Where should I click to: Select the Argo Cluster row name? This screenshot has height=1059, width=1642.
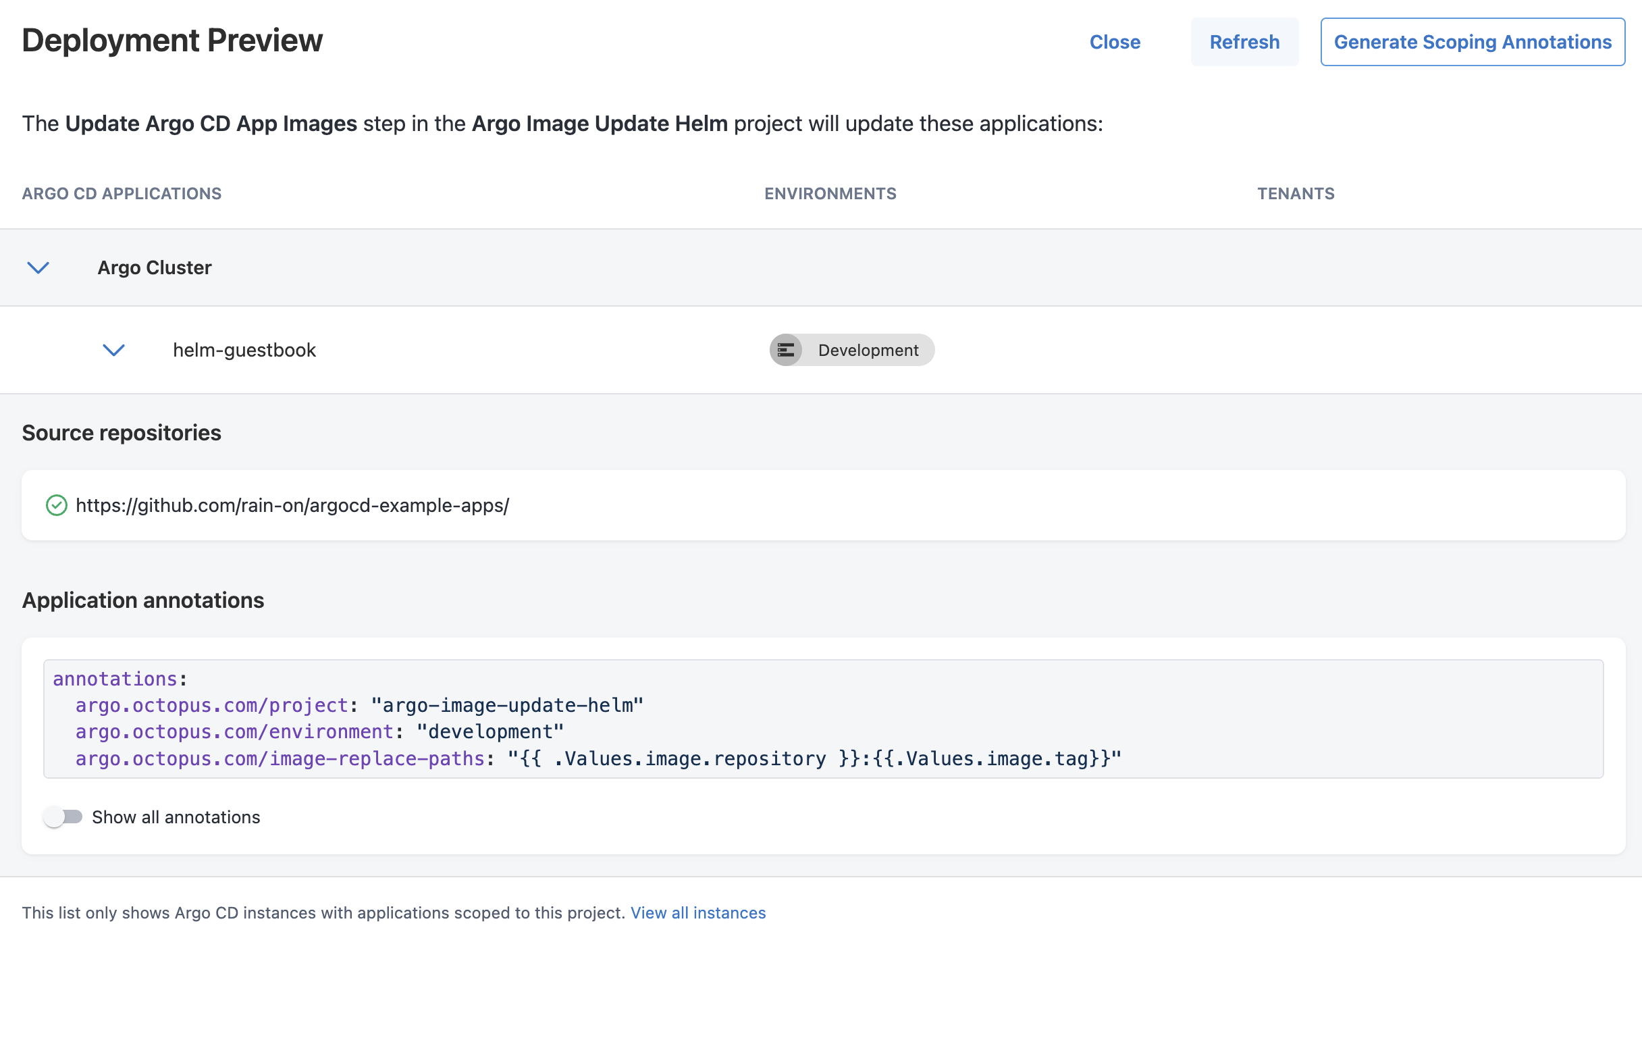coord(155,267)
